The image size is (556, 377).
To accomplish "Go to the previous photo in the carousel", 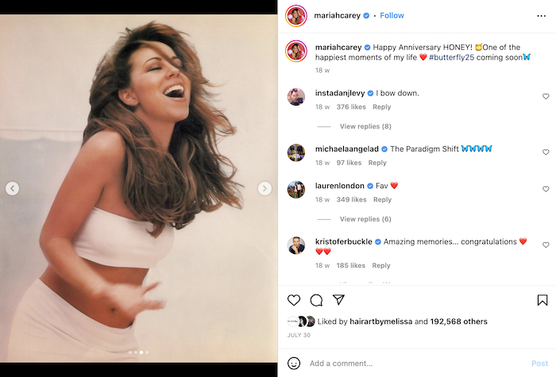I will 13,188.
